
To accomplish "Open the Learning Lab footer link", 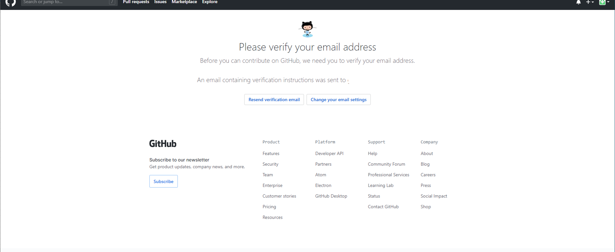I will coord(380,186).
